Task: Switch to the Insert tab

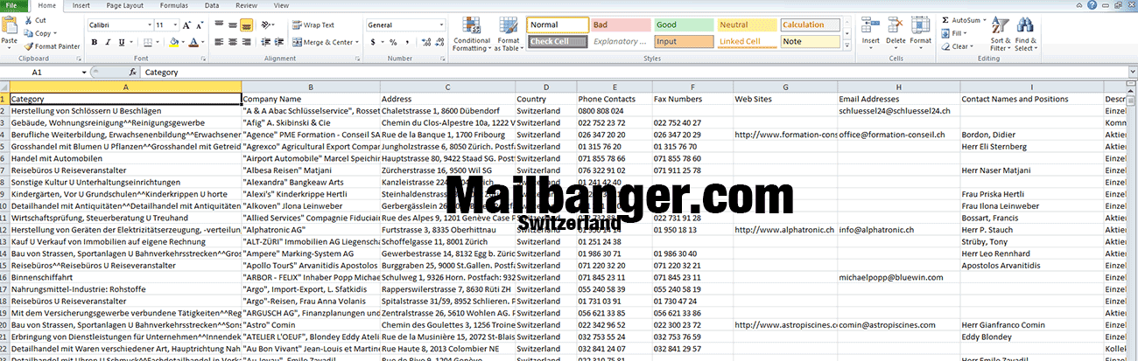Action: click(81, 5)
